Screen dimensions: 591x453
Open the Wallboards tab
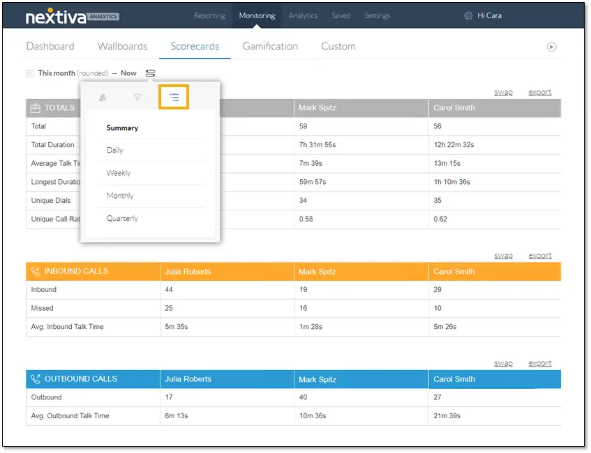123,46
